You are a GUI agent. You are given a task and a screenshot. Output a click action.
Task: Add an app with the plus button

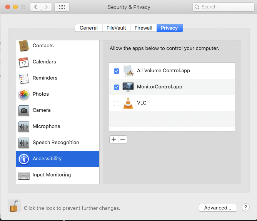(114, 139)
